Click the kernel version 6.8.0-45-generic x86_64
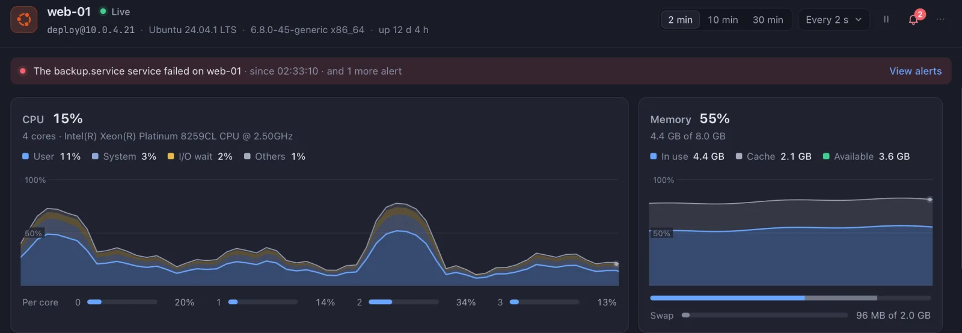Viewport: 962px width, 333px height. click(x=307, y=29)
